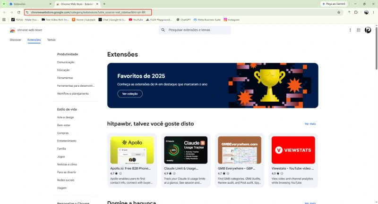Screen dimensions: 378x204
Task: Open the Notícias e clima category
Action: click(67, 164)
